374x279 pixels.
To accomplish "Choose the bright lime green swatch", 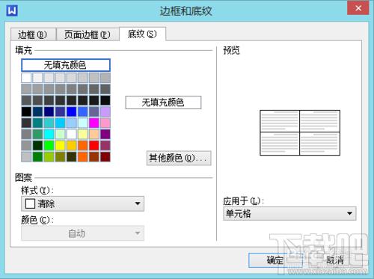I will pyautogui.click(x=49, y=146).
